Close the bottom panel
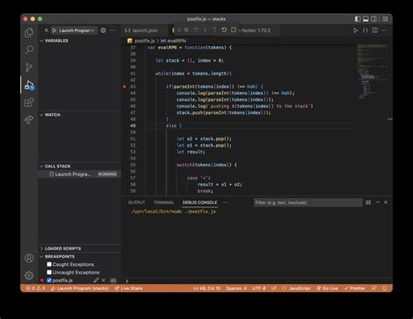The image size is (413, 319). pos(386,202)
